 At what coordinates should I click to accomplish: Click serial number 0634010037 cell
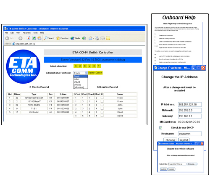coord(63,101)
